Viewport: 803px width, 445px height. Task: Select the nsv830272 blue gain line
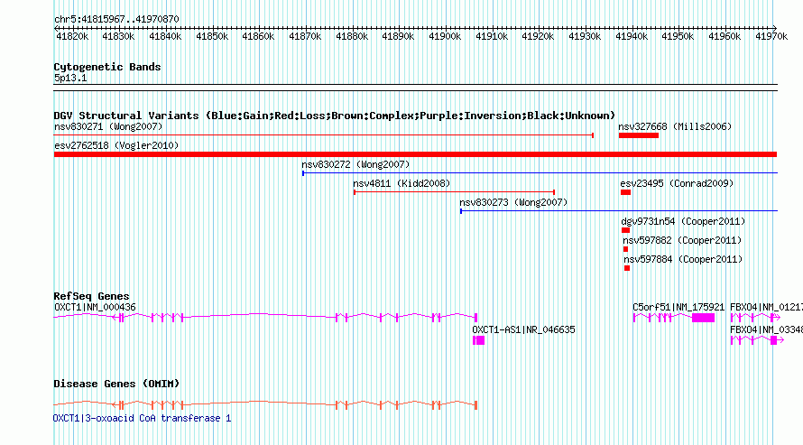[540, 173]
